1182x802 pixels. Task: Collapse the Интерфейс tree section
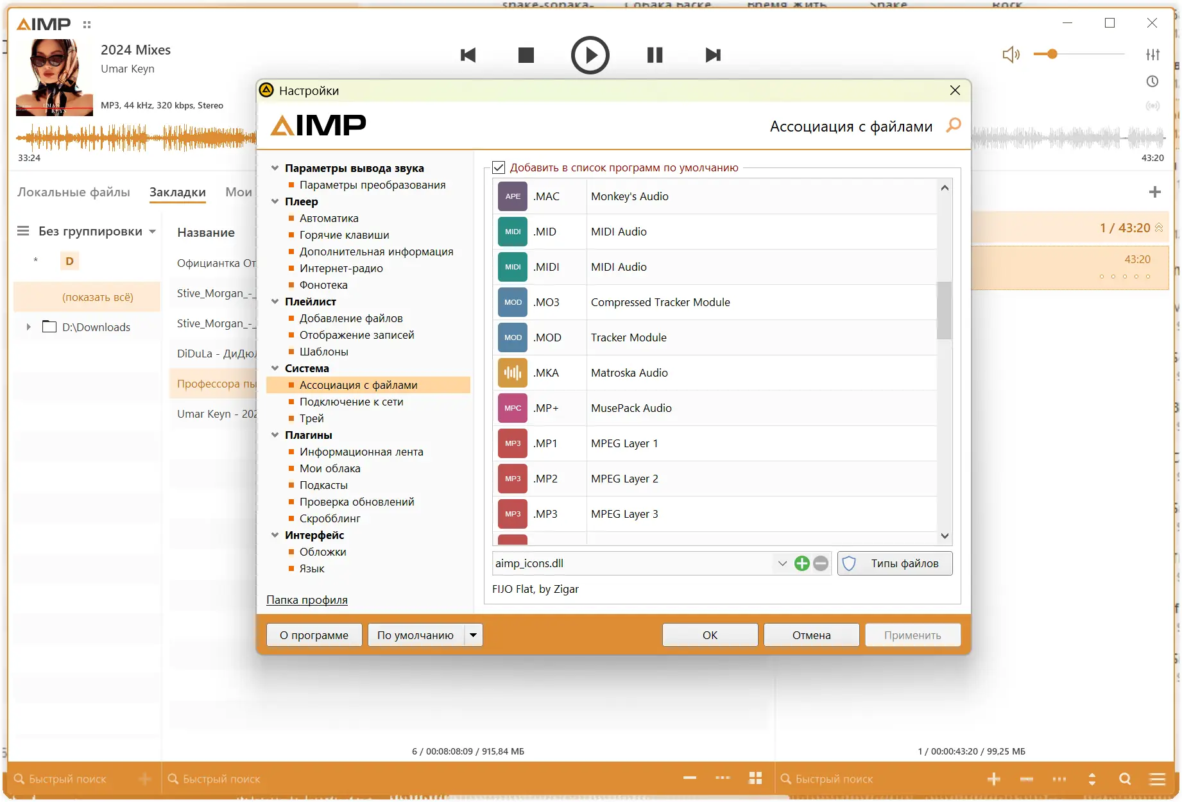pos(275,535)
